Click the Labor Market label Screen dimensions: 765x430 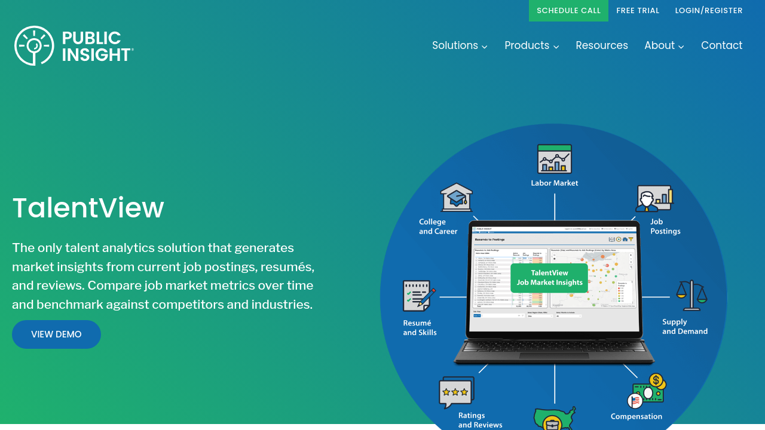coord(555,183)
